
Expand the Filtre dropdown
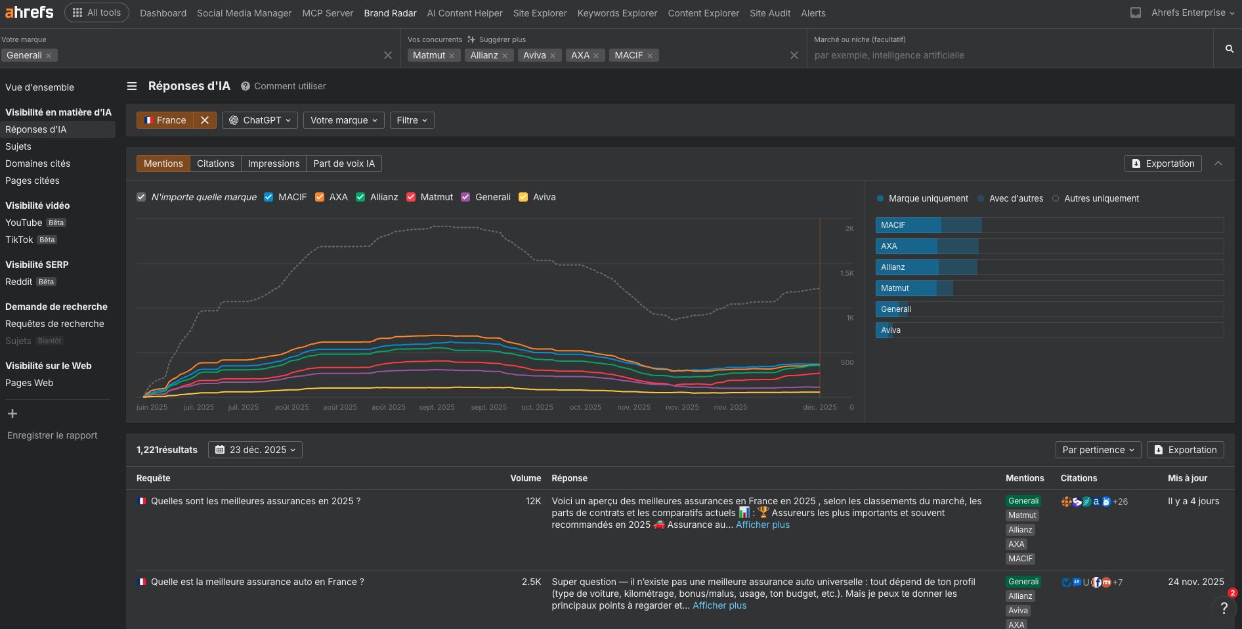412,120
